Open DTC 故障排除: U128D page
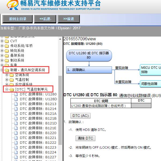This screenshot has width=161, height=161. click(x=38, y=99)
